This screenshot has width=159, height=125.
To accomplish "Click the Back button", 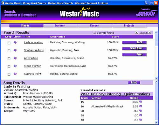I will click(x=135, y=42).
